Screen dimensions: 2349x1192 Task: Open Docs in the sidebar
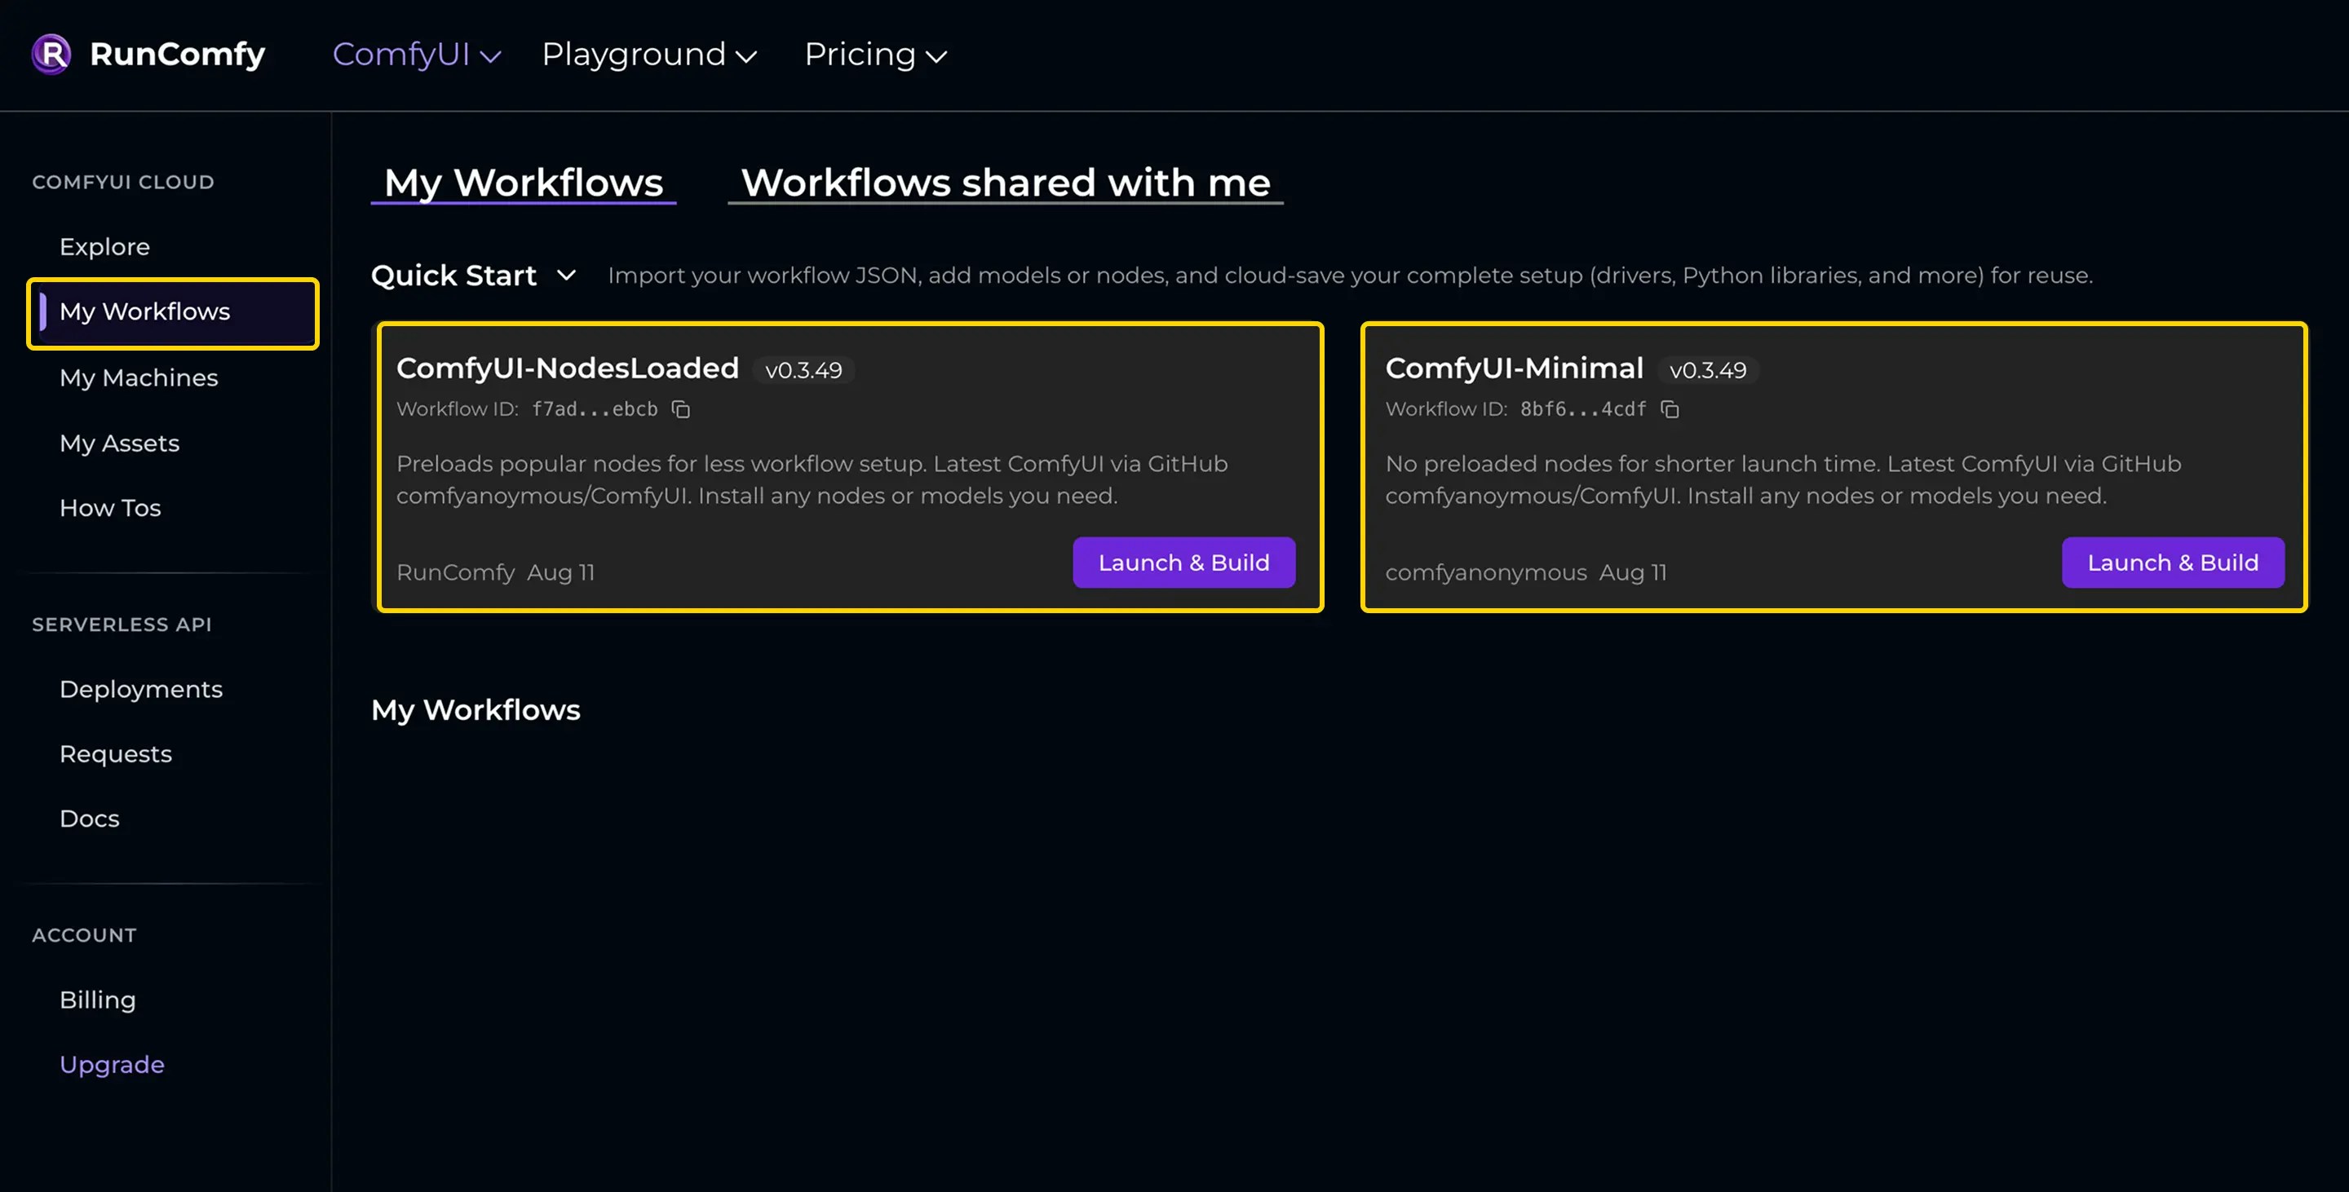(90, 819)
